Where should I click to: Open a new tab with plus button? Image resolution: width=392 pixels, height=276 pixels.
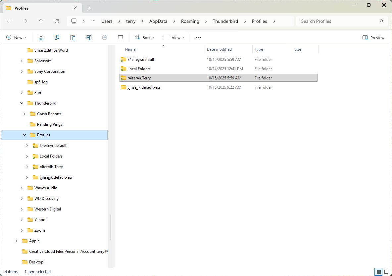90,8
